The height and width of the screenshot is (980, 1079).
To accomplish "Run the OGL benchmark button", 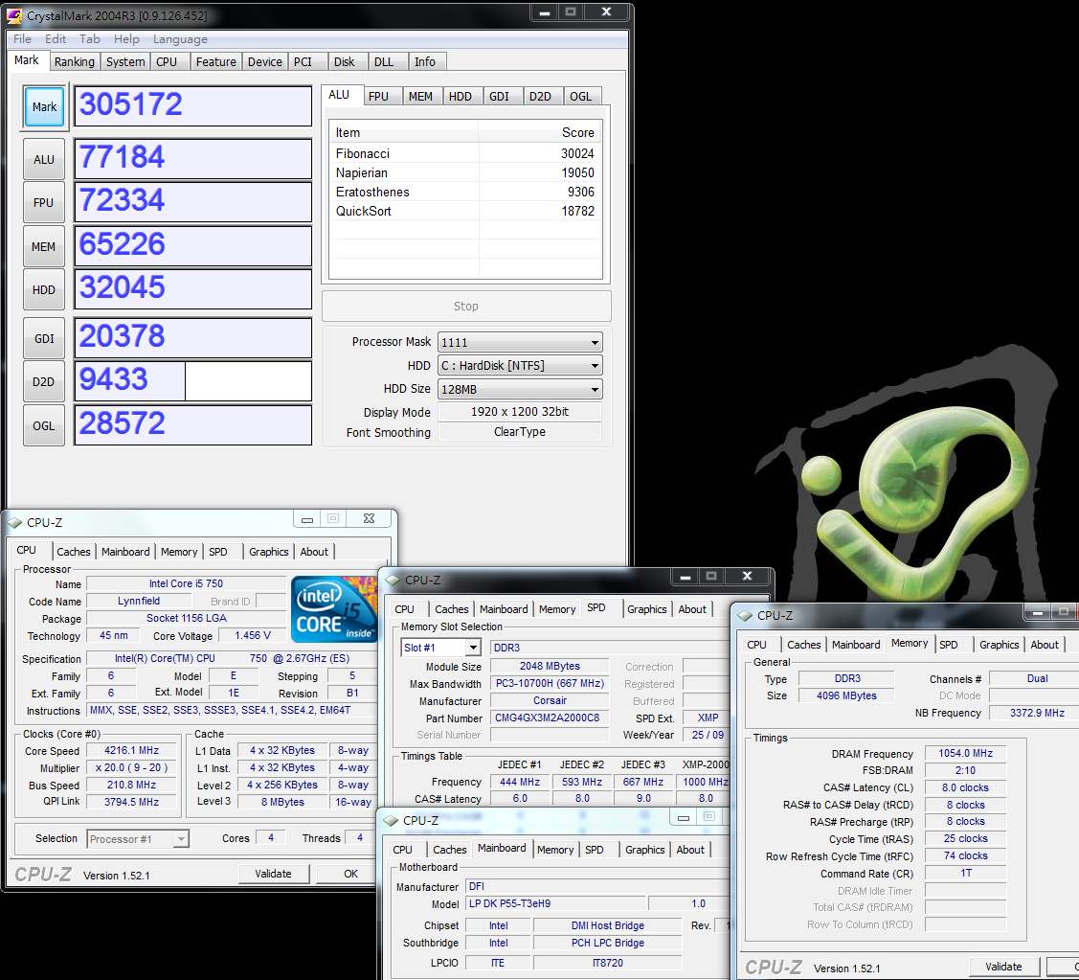I will coord(44,425).
